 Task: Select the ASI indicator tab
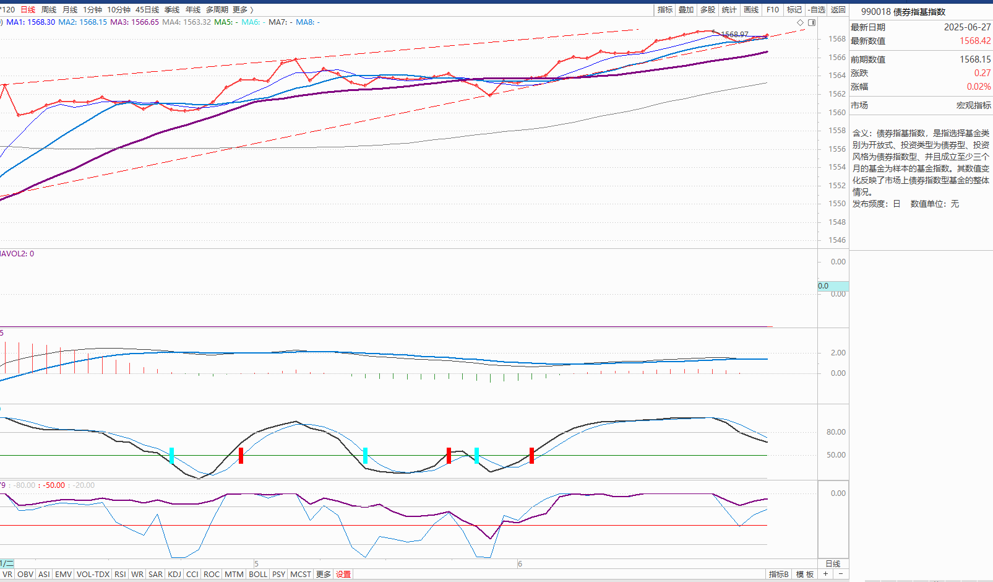pos(44,575)
